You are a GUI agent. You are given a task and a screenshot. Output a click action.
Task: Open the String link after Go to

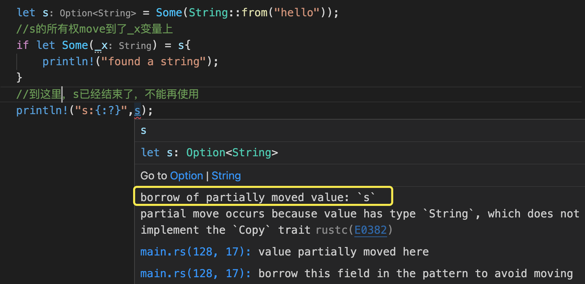coord(226,176)
